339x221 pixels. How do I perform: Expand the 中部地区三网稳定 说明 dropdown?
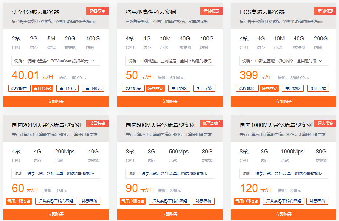169,61
